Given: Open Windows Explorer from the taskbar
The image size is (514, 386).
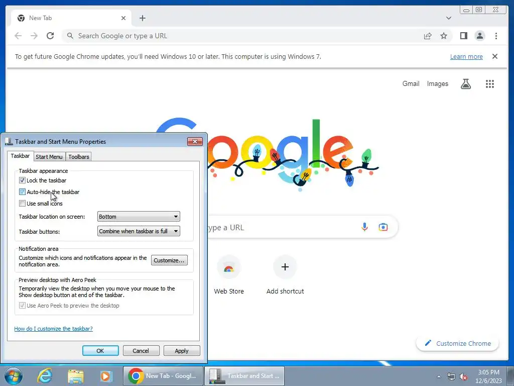Looking at the screenshot, I should 75,376.
